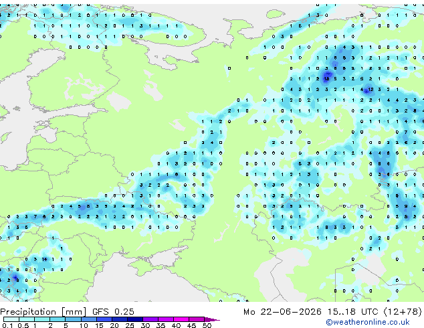
Task: Click the 'Mo 22-06-2026' date text
Action: tap(283, 311)
